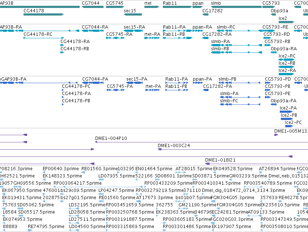
Task: Select the ppan-RA transcript label
Action: pyautogui.click(x=202, y=27)
